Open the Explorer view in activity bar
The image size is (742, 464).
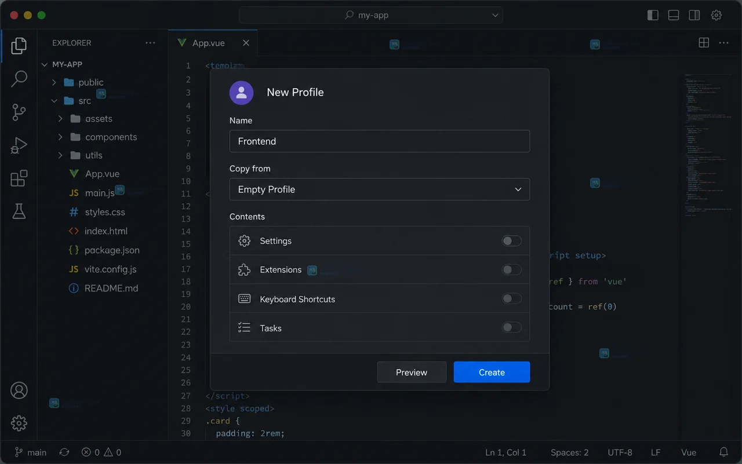[x=19, y=45]
